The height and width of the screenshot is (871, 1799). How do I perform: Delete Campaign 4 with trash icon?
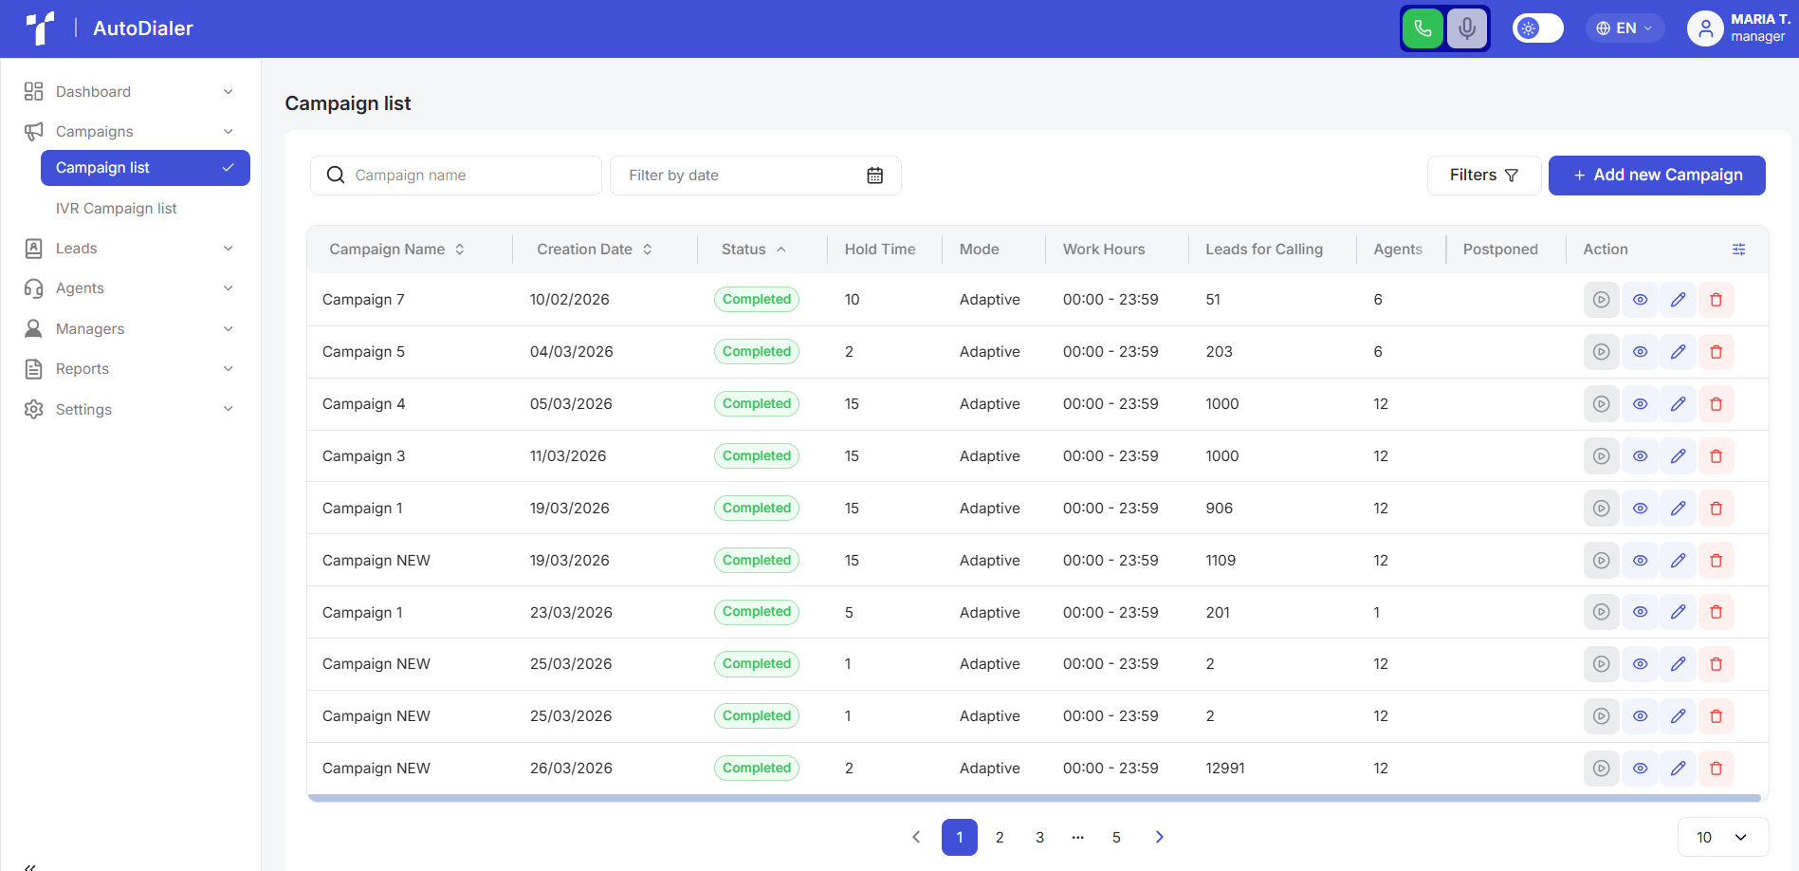[1716, 404]
